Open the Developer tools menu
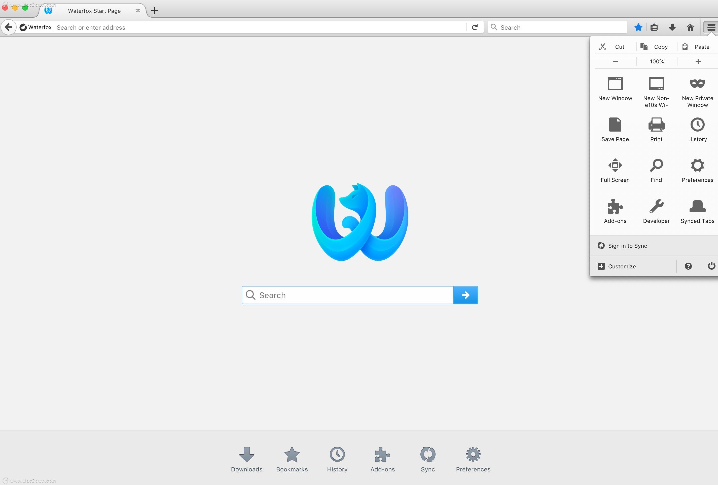The height and width of the screenshot is (485, 718). (656, 212)
